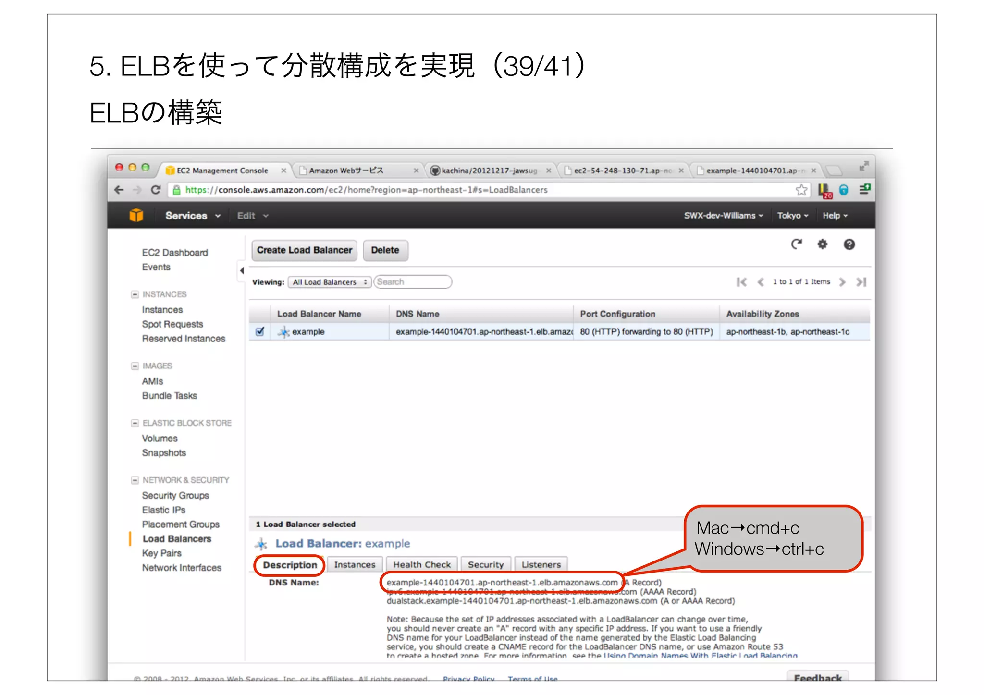Screen dimensions: 984x695
Task: Open EC2 Dashboard in the sidebar
Action: (175, 253)
